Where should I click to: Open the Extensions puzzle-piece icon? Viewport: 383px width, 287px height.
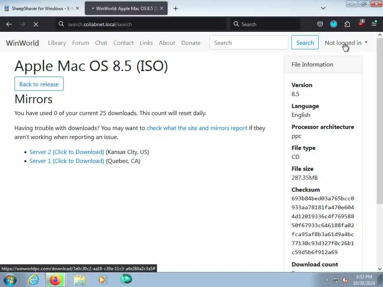(347, 24)
